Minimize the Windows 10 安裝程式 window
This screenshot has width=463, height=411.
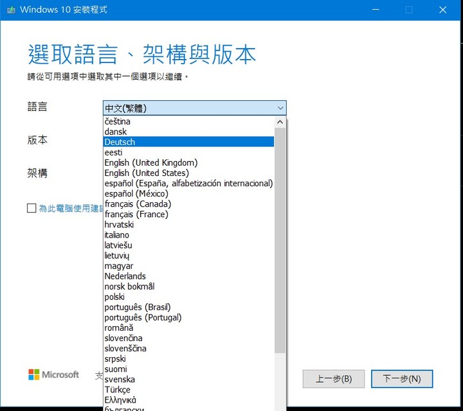[376, 10]
